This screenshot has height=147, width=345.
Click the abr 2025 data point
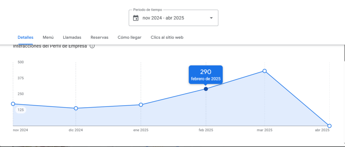tap(330, 126)
